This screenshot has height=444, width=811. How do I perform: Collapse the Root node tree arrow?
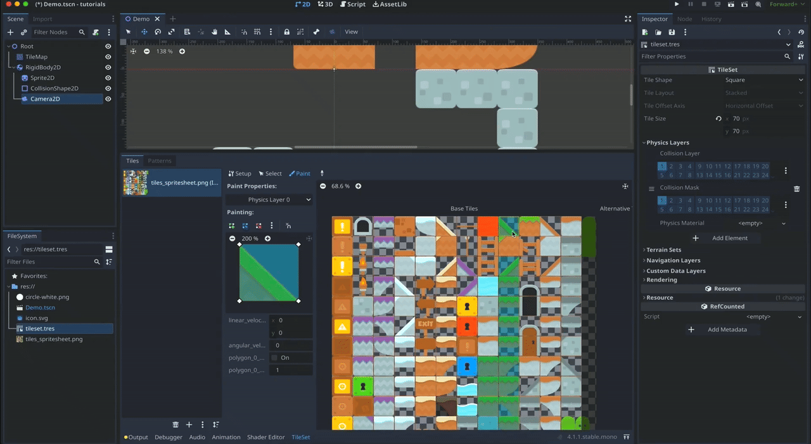pyautogui.click(x=9, y=46)
